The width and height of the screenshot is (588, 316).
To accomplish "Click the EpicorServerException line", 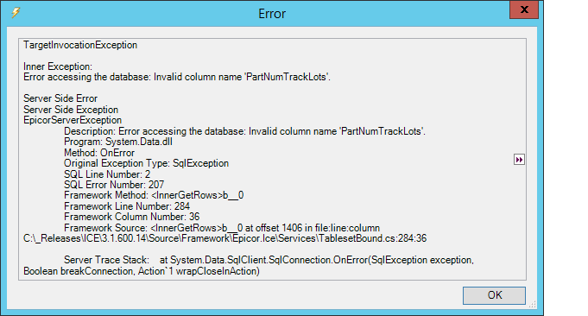I will coord(73,120).
